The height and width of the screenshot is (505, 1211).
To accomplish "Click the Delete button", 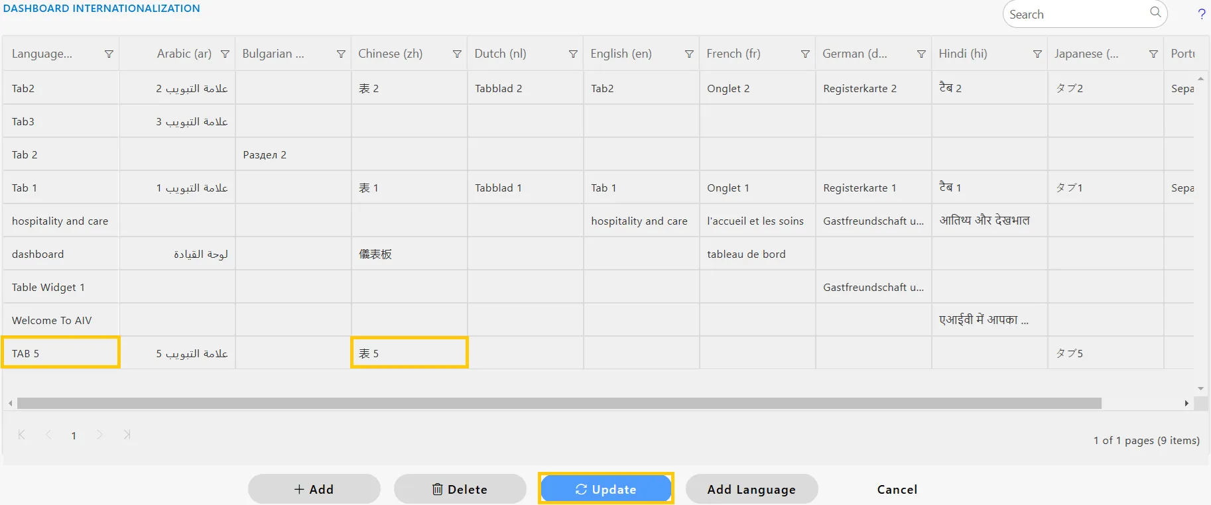I will pos(460,489).
